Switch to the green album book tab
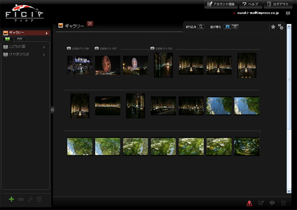This screenshot has height=210, width=297. 7,39
